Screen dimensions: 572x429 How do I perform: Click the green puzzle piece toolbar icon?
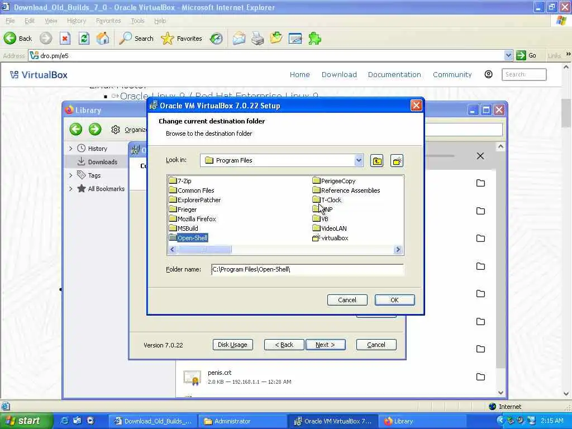coord(314,39)
